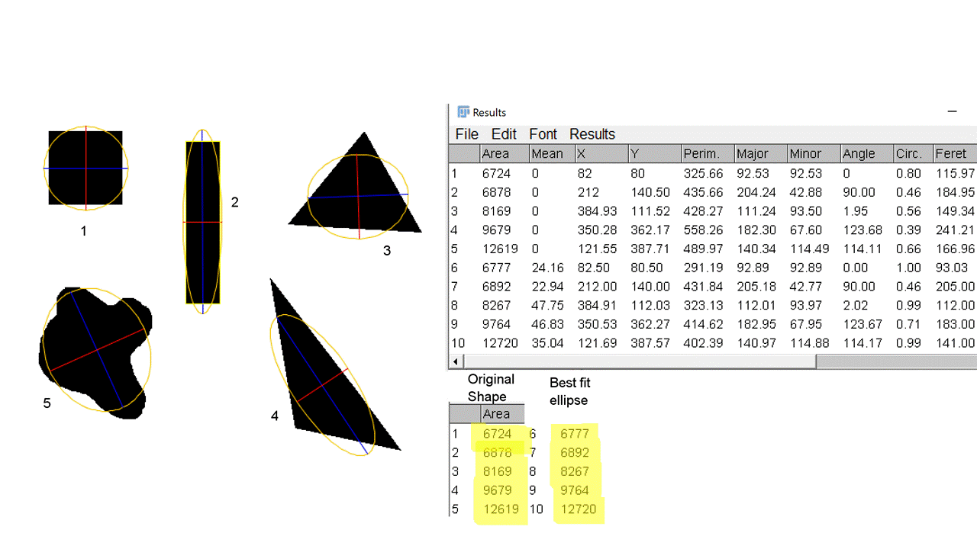Image resolution: width=977 pixels, height=549 pixels.
Task: Open the Results menu
Action: pyautogui.click(x=592, y=134)
